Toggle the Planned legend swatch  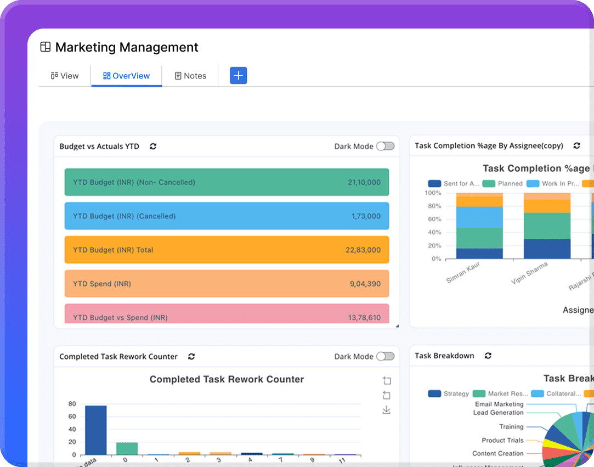tap(489, 183)
